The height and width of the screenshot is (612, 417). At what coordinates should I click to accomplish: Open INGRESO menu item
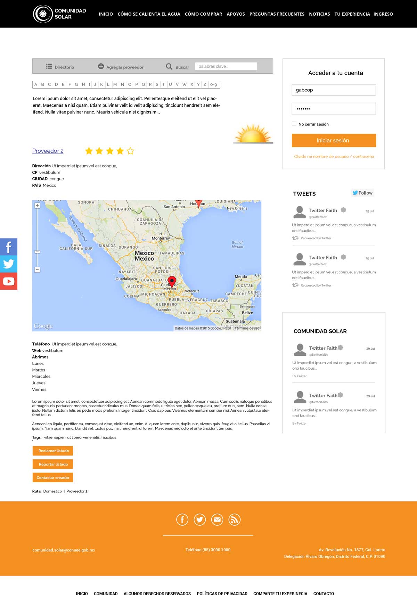[x=383, y=14]
